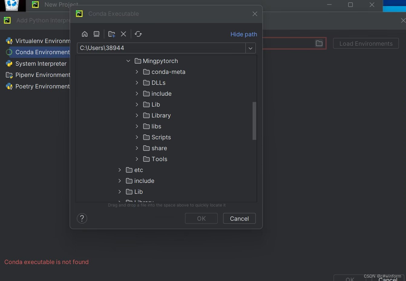This screenshot has width=406, height=281.
Task: Refresh the file tree via the toolbar icon
Action: [138, 34]
